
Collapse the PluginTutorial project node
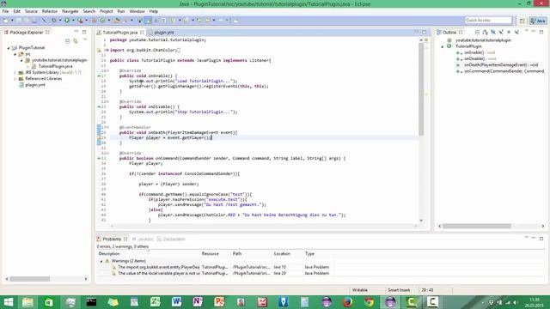click(9, 48)
